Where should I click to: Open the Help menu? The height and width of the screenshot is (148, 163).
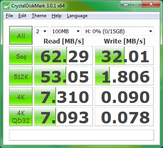pyautogui.click(x=56, y=16)
